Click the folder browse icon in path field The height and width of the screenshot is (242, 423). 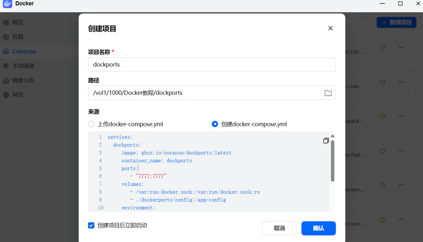point(328,93)
